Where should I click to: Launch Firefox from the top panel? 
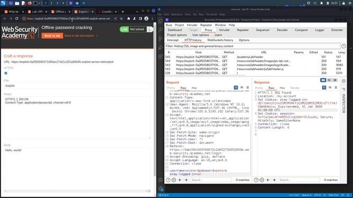(x=29, y=3)
